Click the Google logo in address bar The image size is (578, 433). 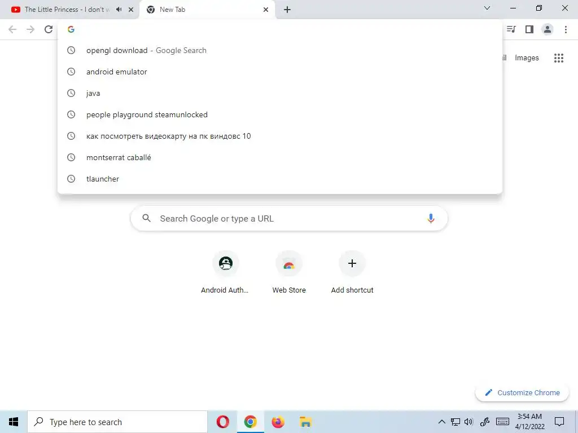71,29
